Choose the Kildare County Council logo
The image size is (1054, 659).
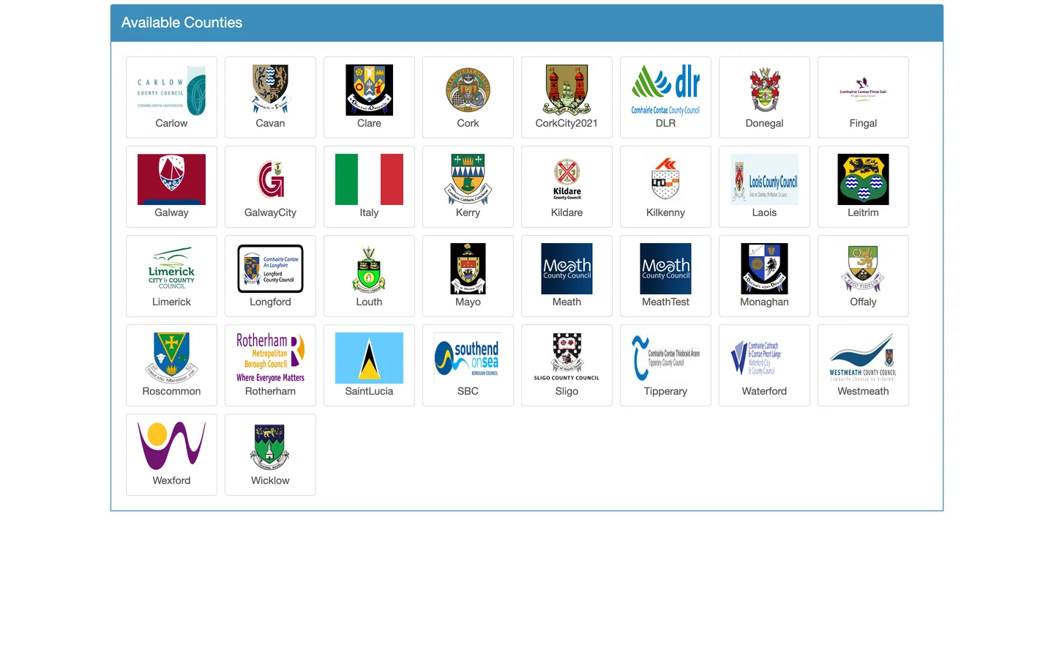[x=567, y=179]
